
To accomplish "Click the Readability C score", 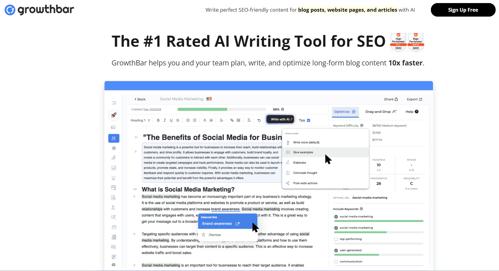I will [x=411, y=183].
